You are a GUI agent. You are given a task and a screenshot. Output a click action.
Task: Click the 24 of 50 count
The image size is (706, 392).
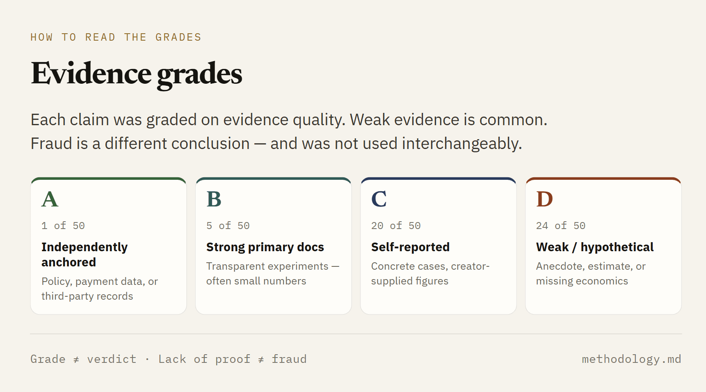click(x=561, y=226)
